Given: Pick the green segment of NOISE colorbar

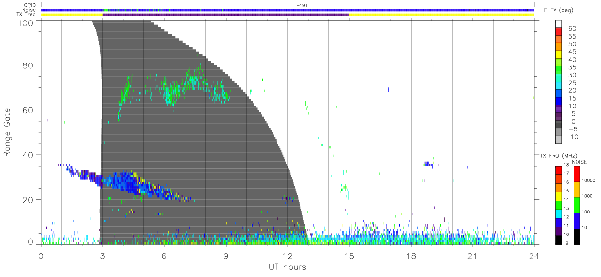Looking at the screenshot, I should (x=576, y=205).
